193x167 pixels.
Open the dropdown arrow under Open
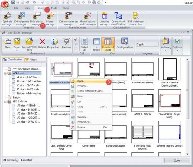pos(17,50)
